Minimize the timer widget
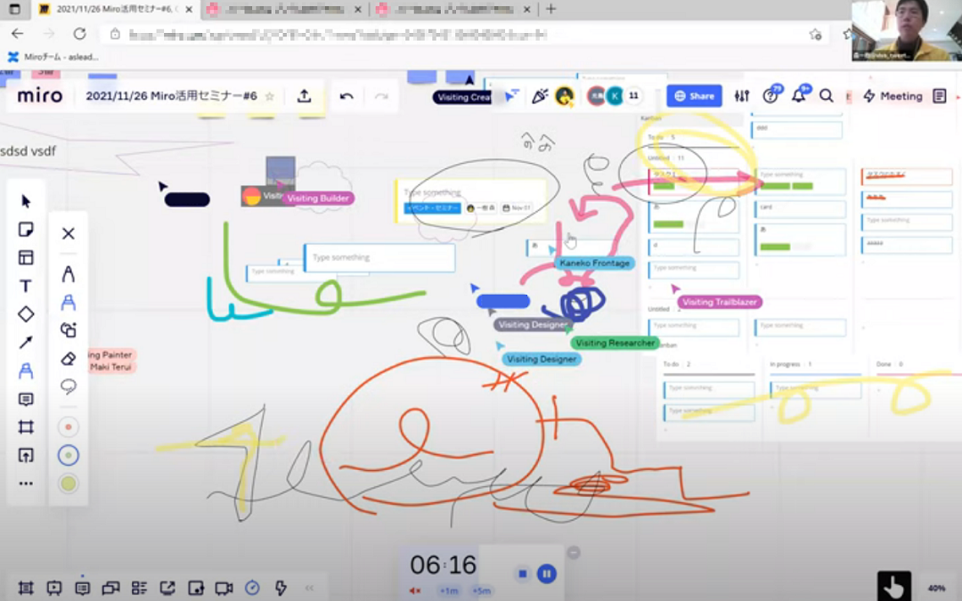962x601 pixels. point(573,553)
